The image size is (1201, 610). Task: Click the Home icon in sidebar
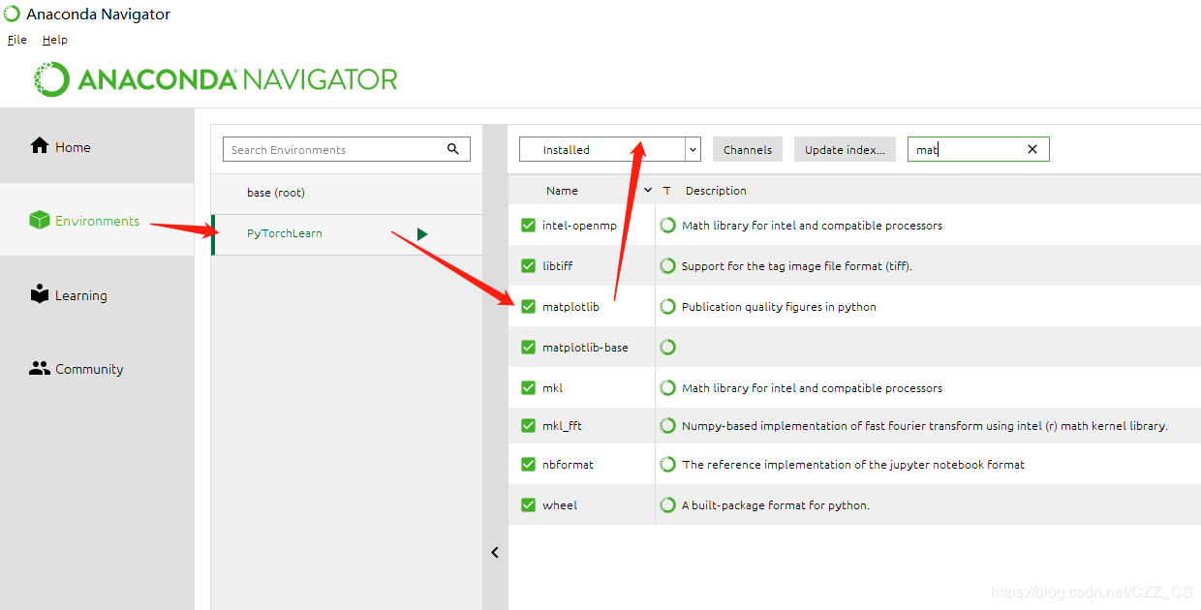tap(40, 146)
